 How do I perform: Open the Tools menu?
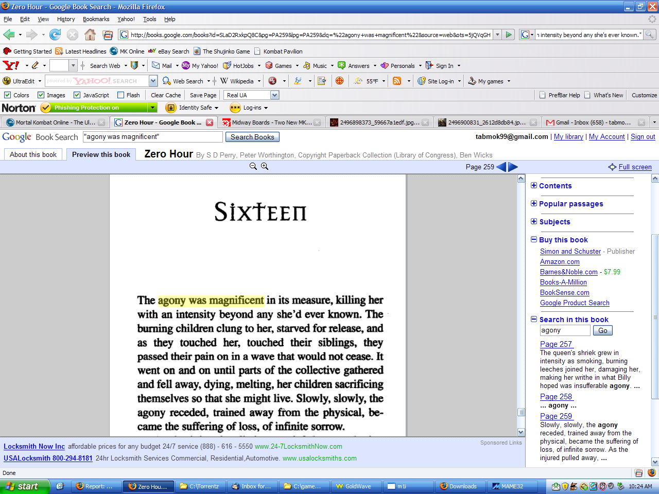tap(150, 19)
